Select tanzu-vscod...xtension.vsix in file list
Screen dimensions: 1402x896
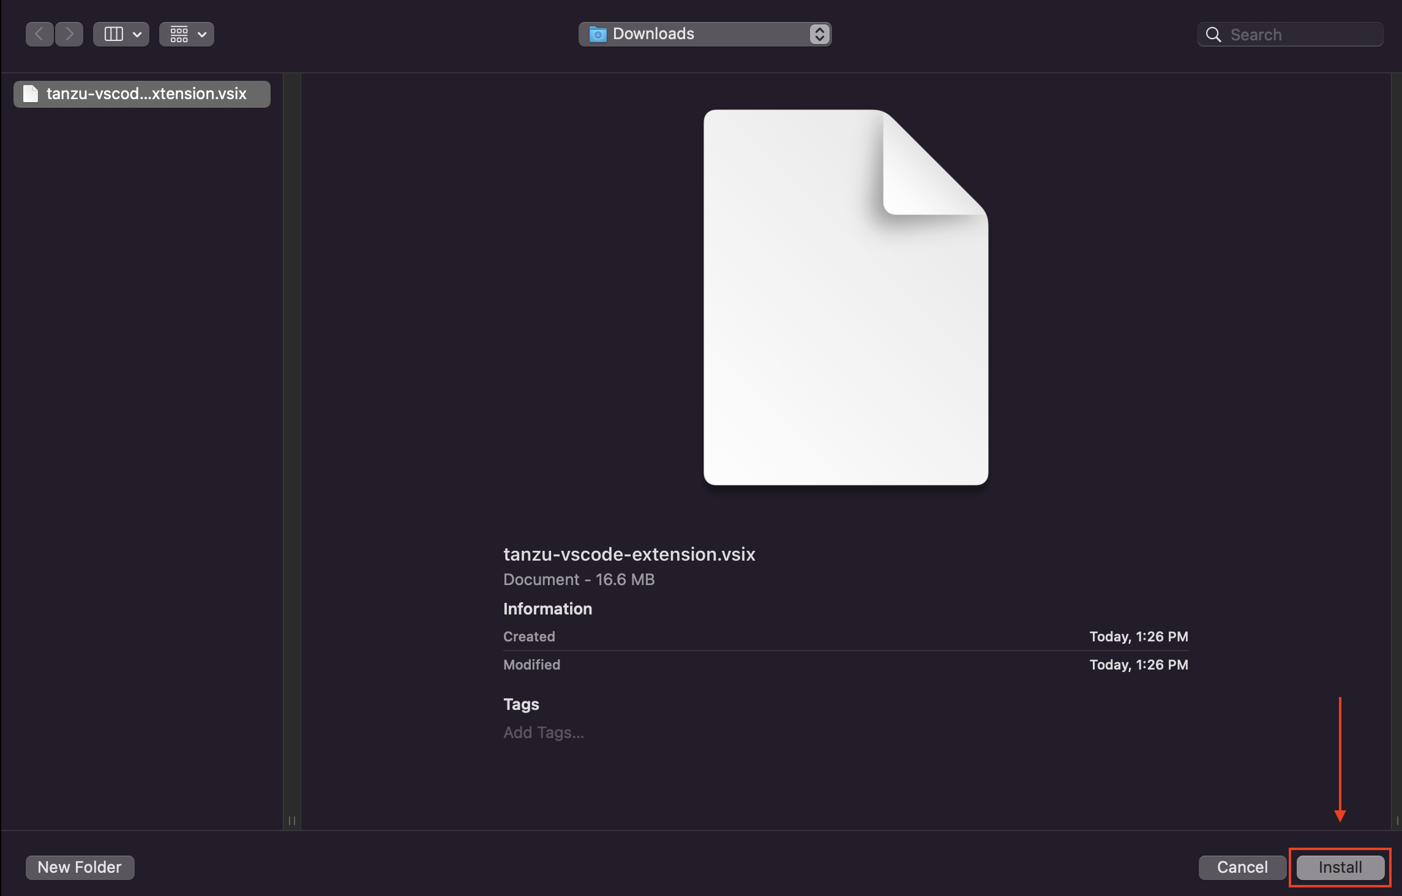point(146,94)
